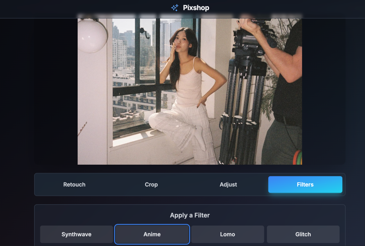This screenshot has height=246, width=365.
Task: Click the white globe lamp in photo
Action: click(92, 35)
